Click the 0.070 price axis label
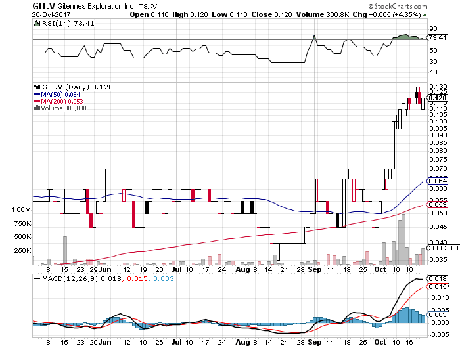 coord(438,169)
